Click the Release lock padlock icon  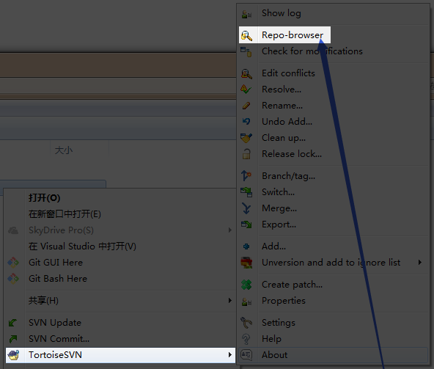246,154
